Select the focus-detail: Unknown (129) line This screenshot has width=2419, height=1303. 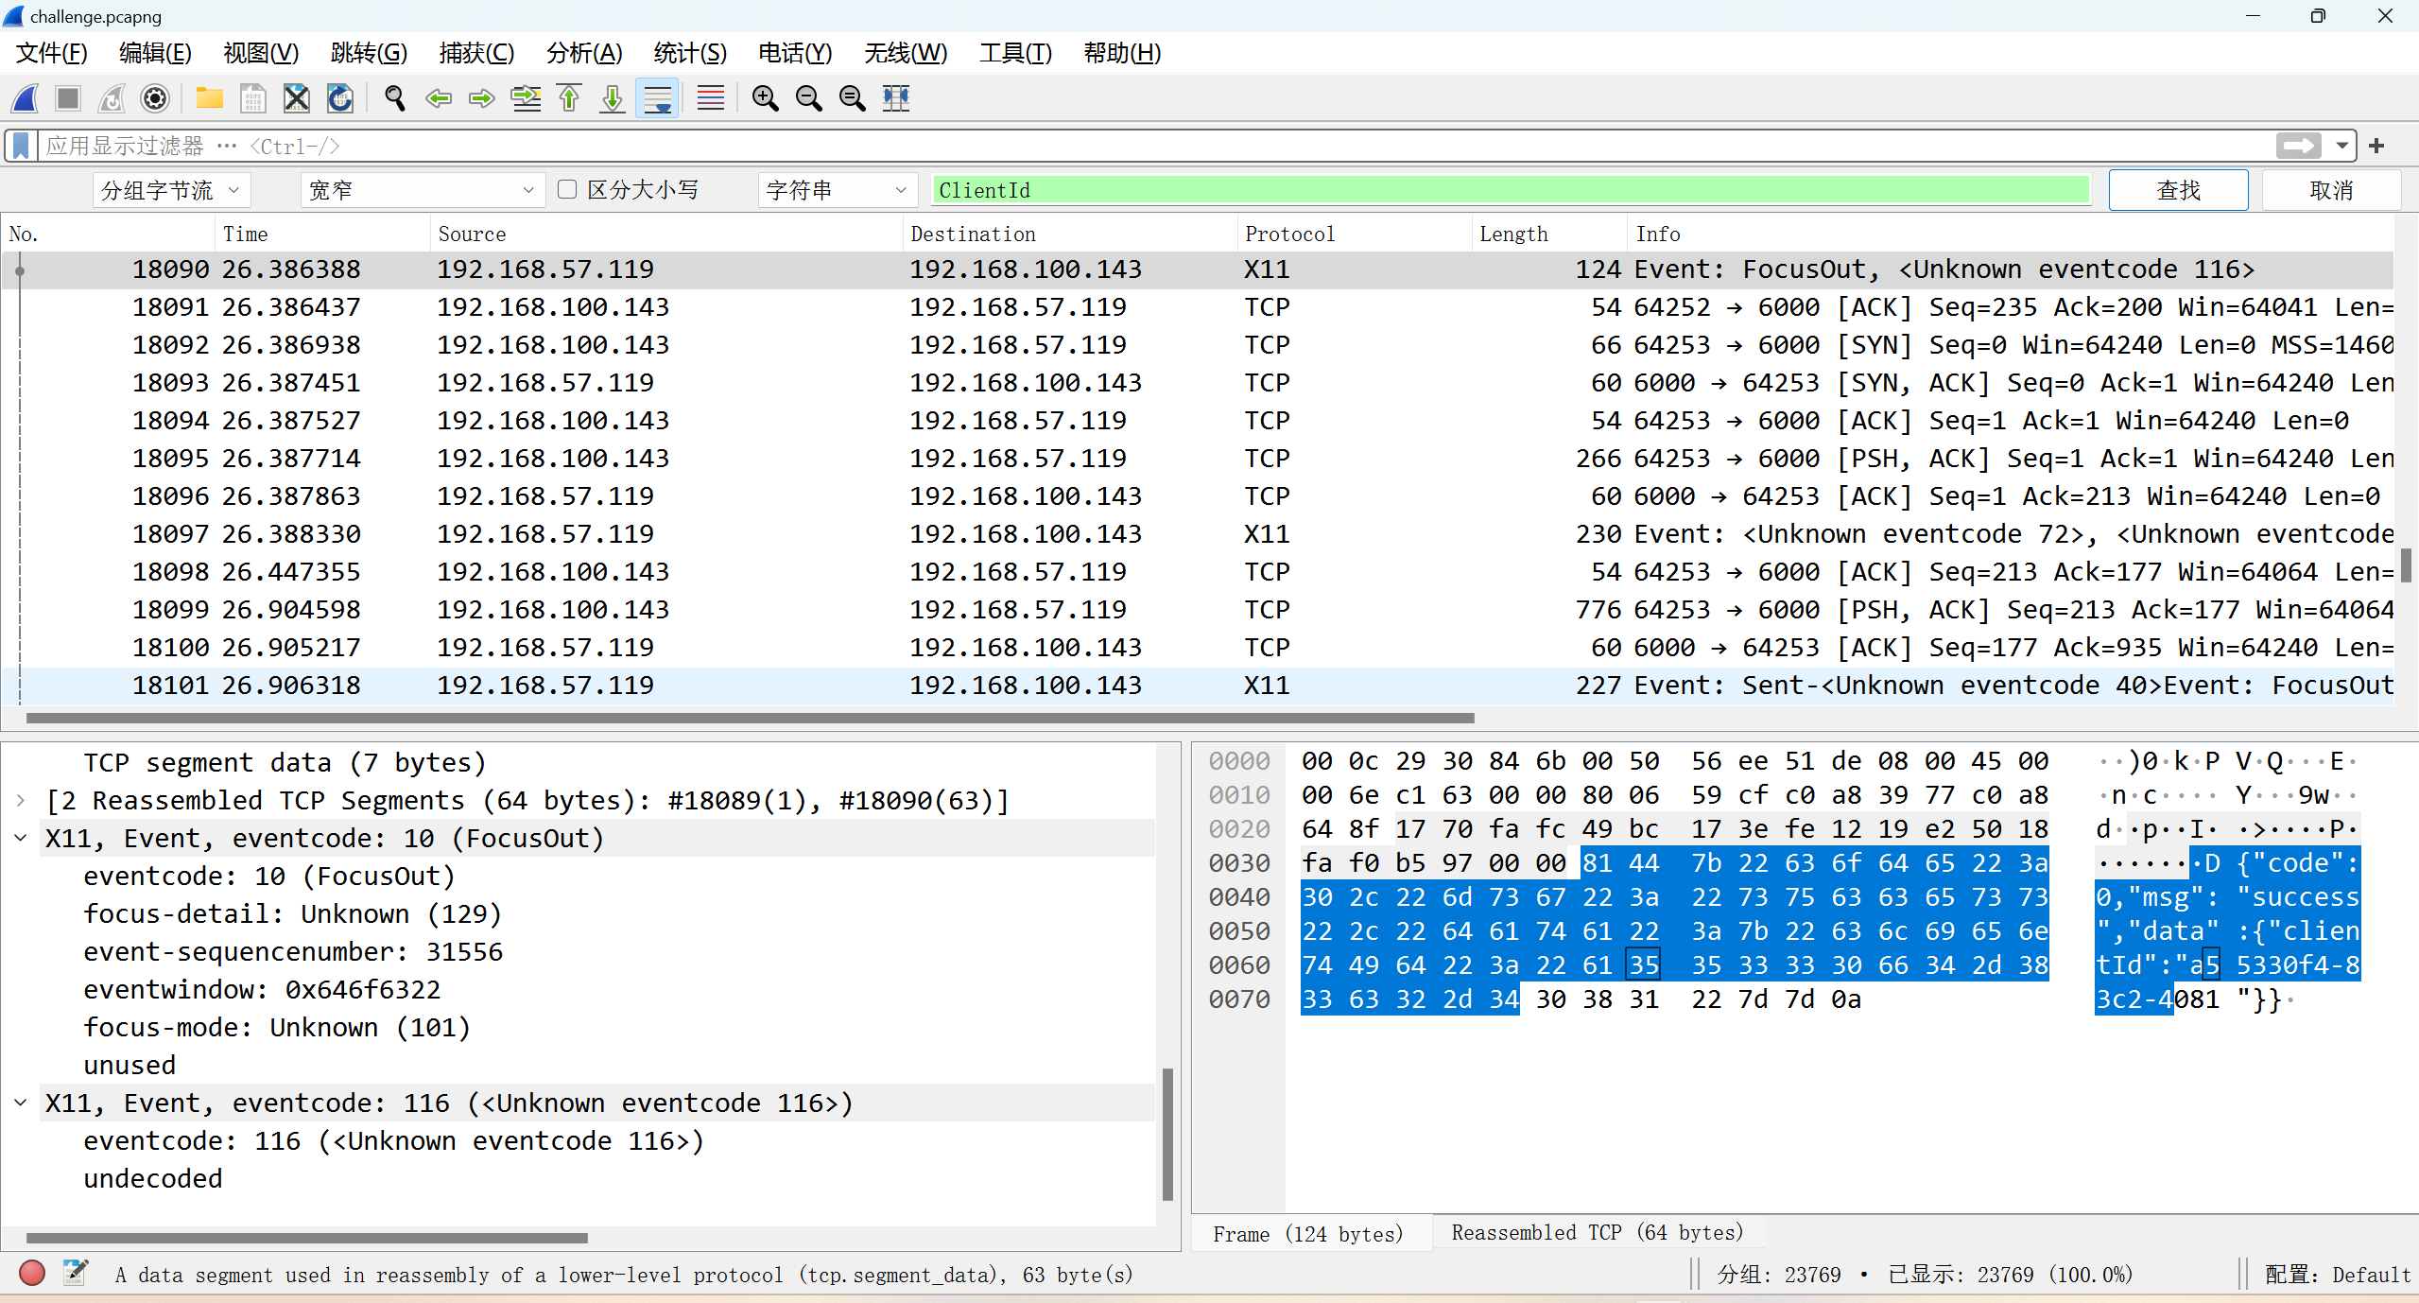click(x=292, y=913)
